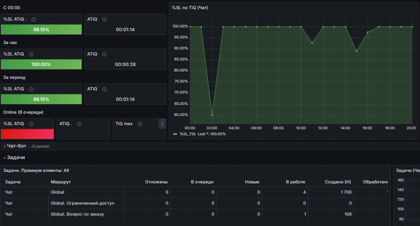Sort table by В работе column header
This screenshot has width=420, height=226.
(x=295, y=182)
